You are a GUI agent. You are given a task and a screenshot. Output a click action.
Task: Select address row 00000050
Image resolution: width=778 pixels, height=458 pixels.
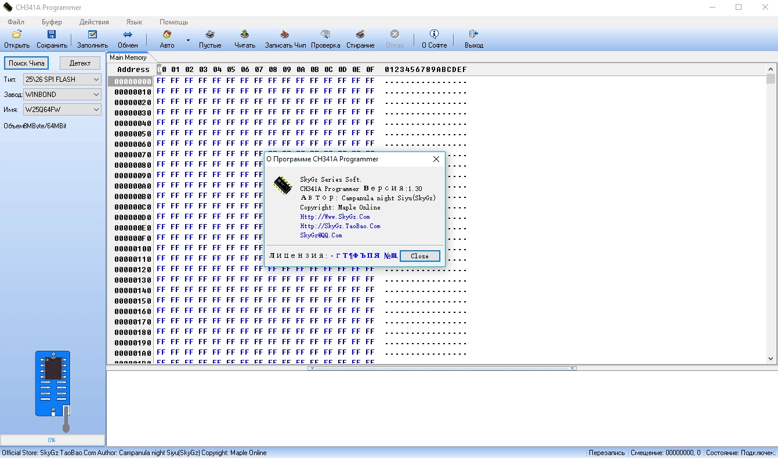click(x=132, y=134)
